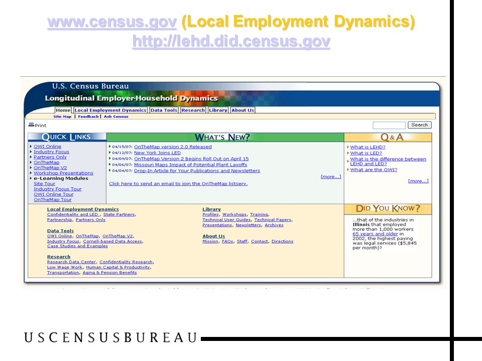This screenshot has width=482, height=361.
Task: Open 'Drop-In Article for Your Publications' link
Action: (197, 170)
